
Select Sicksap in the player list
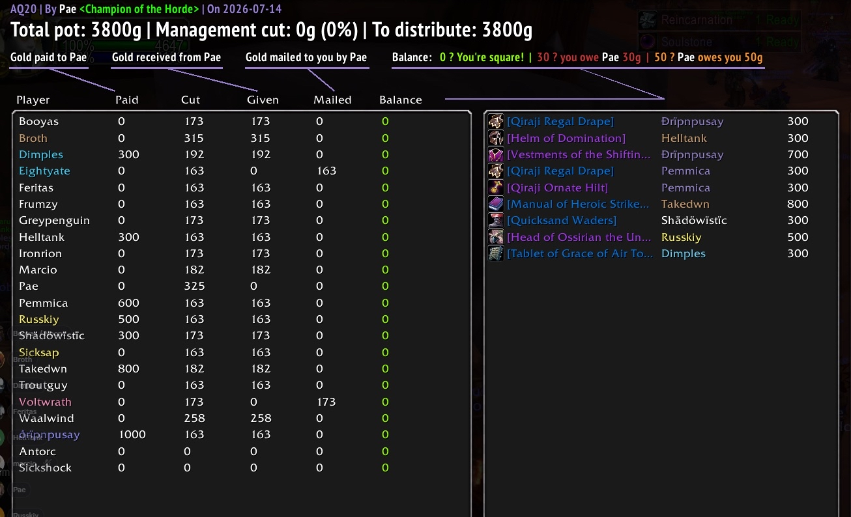point(39,352)
